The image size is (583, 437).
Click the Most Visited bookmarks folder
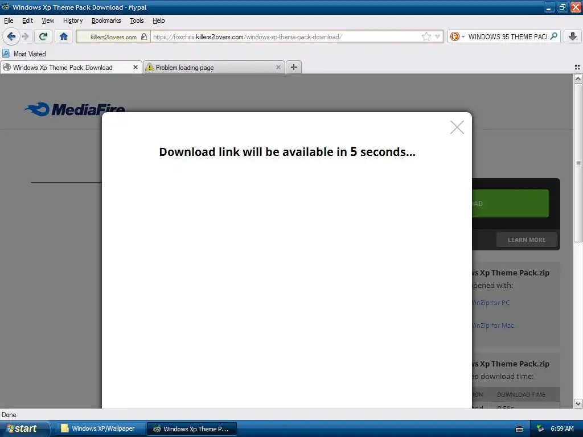click(x=24, y=54)
